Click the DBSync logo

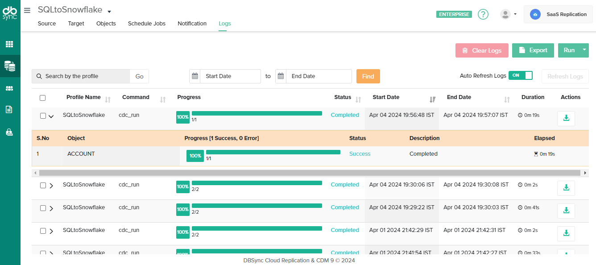pos(10,13)
